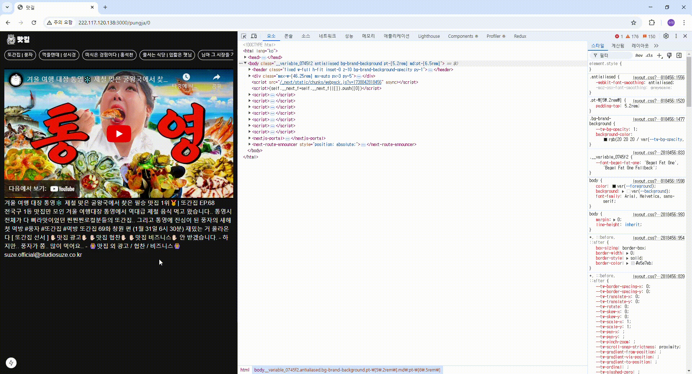Expand the header element node

(x=249, y=69)
